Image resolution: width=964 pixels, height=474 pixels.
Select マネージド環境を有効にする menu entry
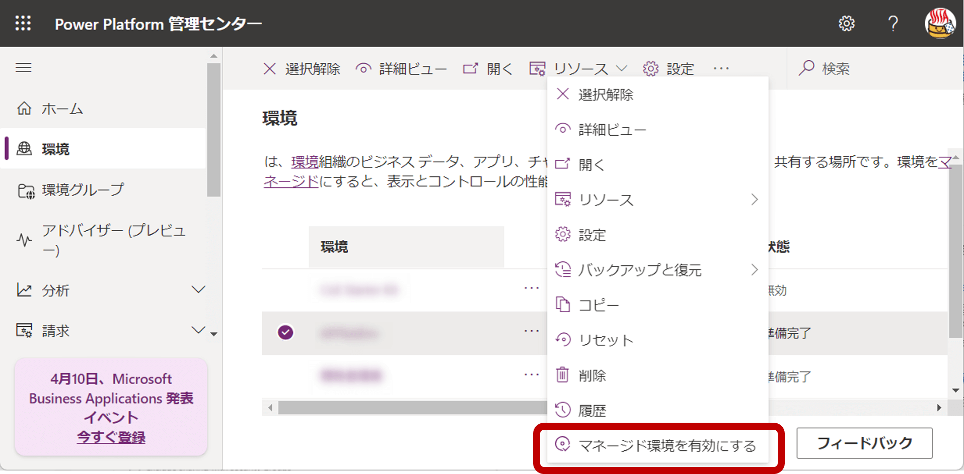(x=657, y=445)
